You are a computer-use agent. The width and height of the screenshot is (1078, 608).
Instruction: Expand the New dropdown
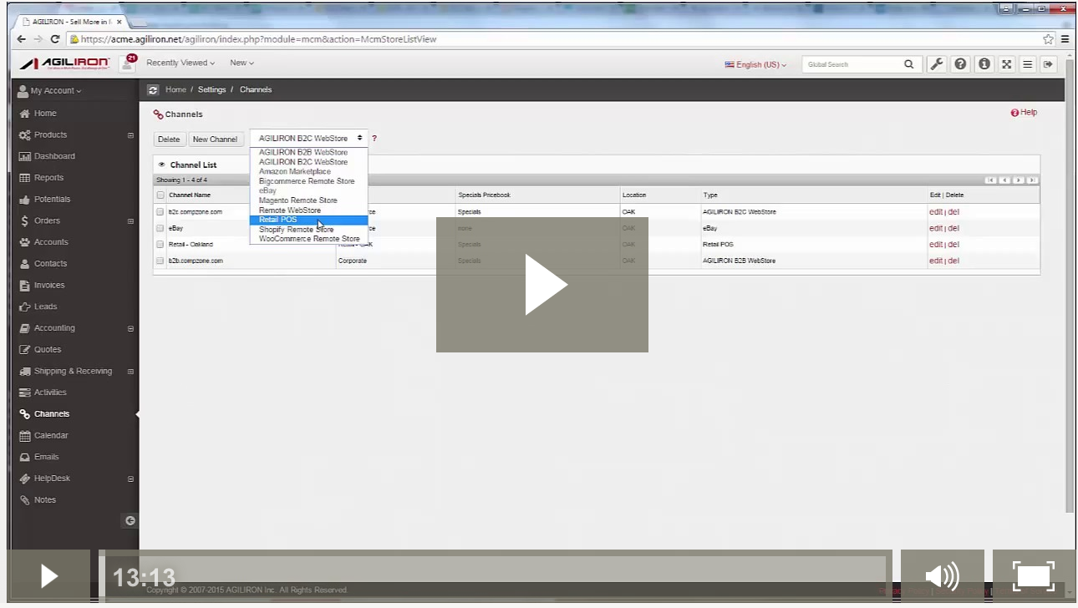[242, 63]
